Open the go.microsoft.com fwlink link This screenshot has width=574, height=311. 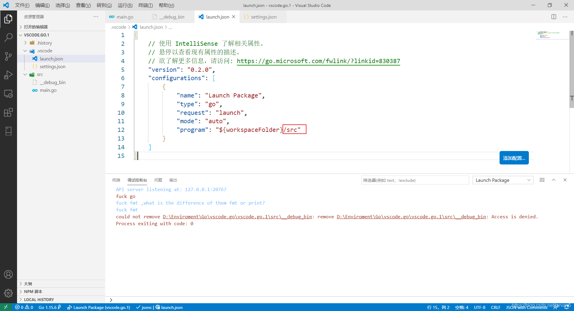pos(318,61)
